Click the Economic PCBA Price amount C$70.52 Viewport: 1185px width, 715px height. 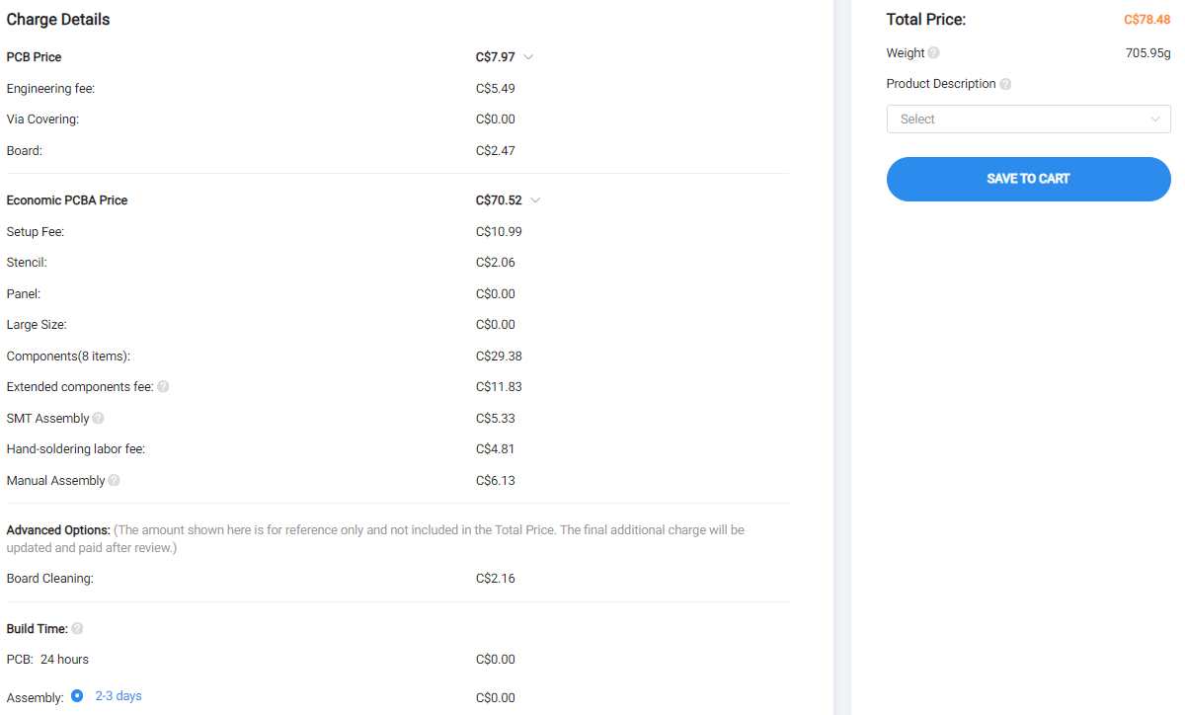(x=499, y=200)
